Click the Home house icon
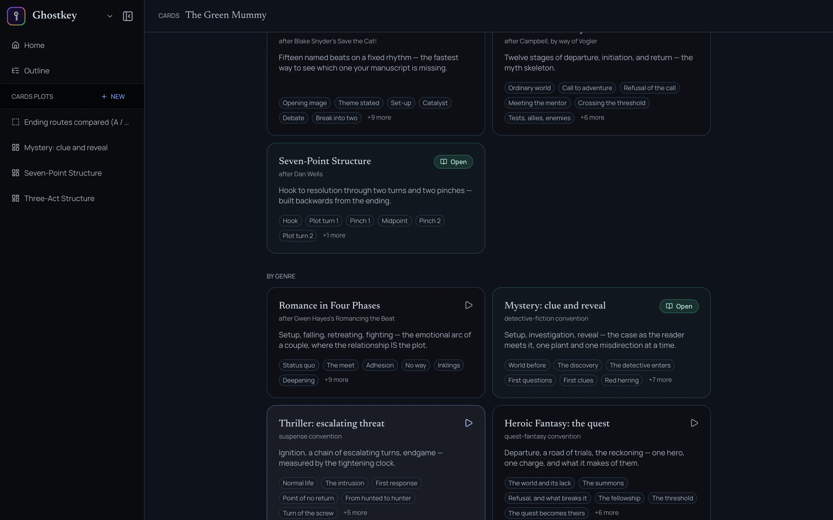Screen dimensions: 833x520 pos(16,45)
